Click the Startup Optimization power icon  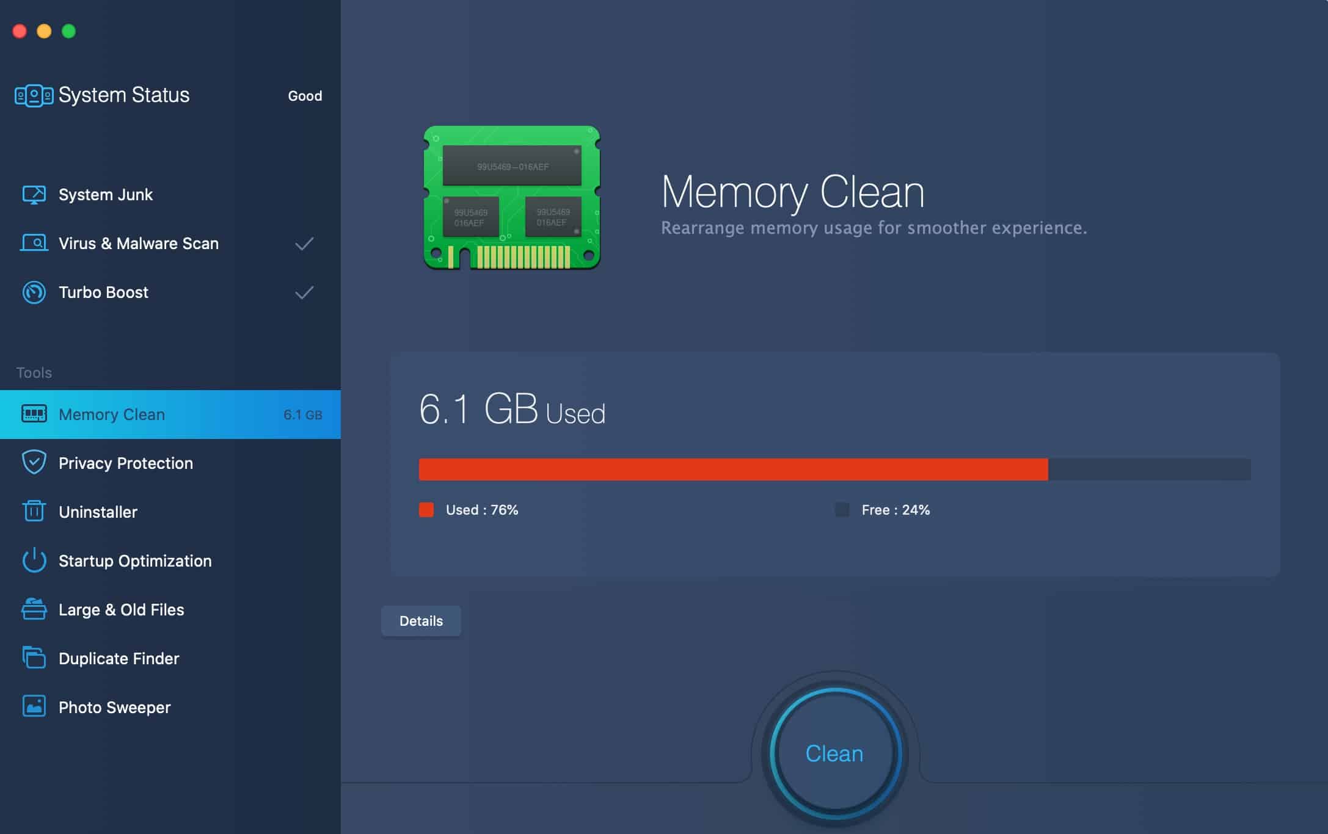pos(34,560)
